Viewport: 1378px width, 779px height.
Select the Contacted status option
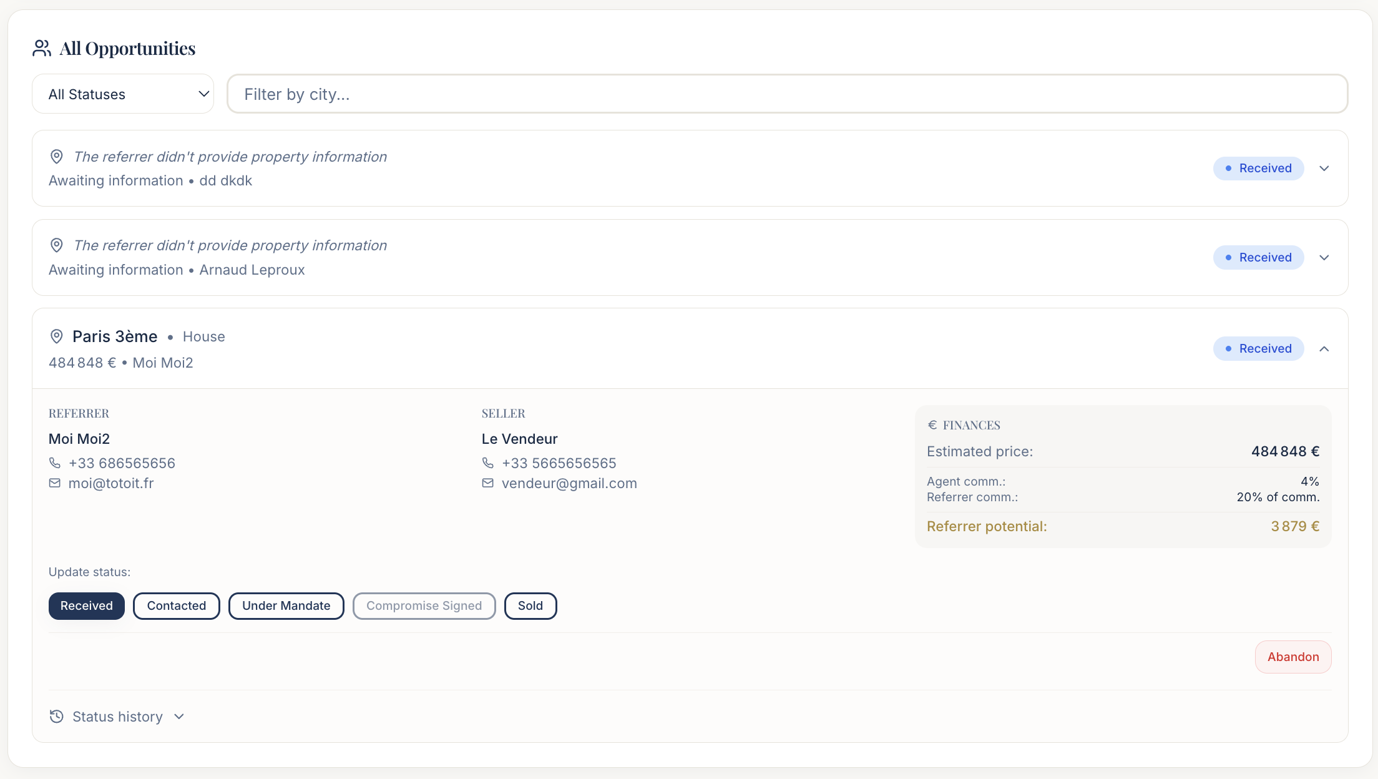coord(176,605)
